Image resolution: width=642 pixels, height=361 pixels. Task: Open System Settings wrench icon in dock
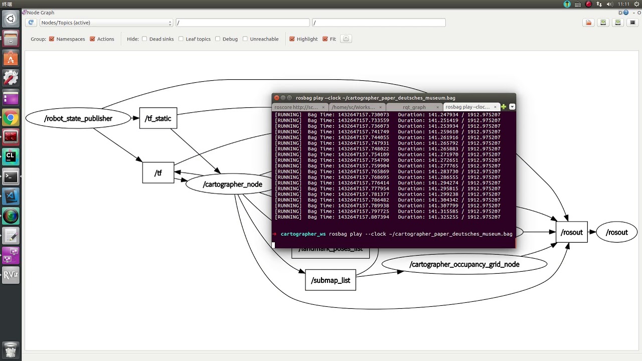11,78
